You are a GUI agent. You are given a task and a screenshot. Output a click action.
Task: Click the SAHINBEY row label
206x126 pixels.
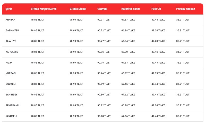coord(11,95)
